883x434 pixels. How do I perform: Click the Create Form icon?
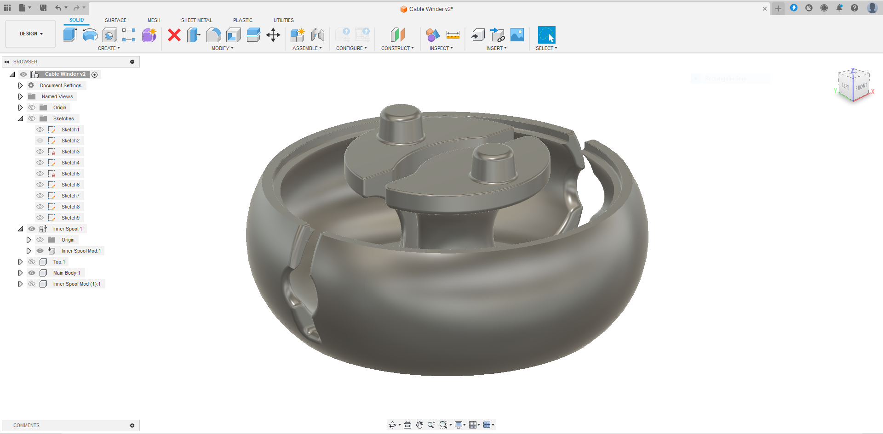click(x=149, y=35)
